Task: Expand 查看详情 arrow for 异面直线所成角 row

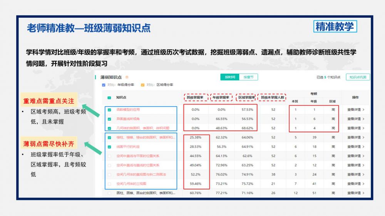Action: click(363, 119)
